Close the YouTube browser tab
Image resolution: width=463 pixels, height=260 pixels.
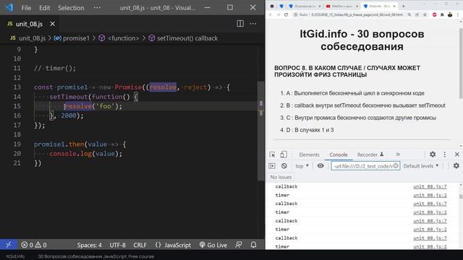(x=357, y=6)
